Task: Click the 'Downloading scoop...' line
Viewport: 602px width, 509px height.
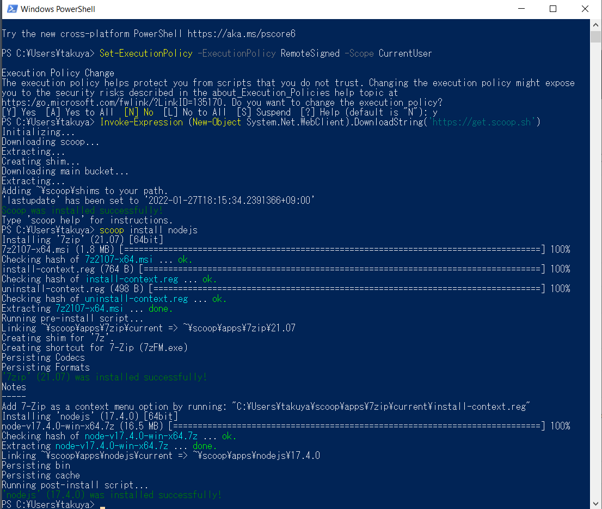Action: [50, 142]
